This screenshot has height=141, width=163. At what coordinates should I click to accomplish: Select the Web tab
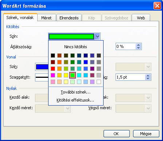141,18
